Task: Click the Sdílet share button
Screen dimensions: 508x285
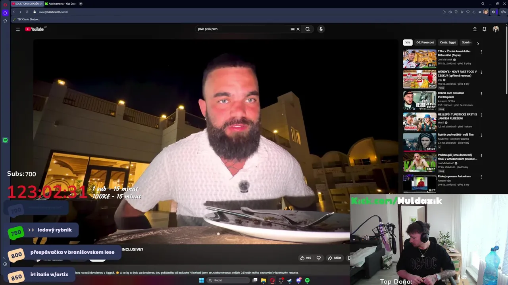Action: coord(334,258)
